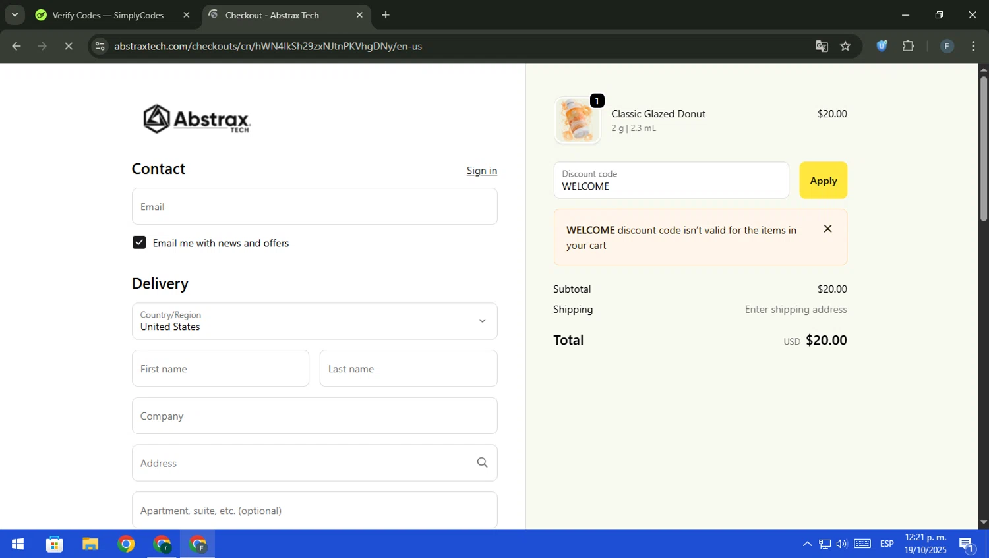Open the Windows Start menu
The height and width of the screenshot is (558, 989).
pyautogui.click(x=18, y=544)
